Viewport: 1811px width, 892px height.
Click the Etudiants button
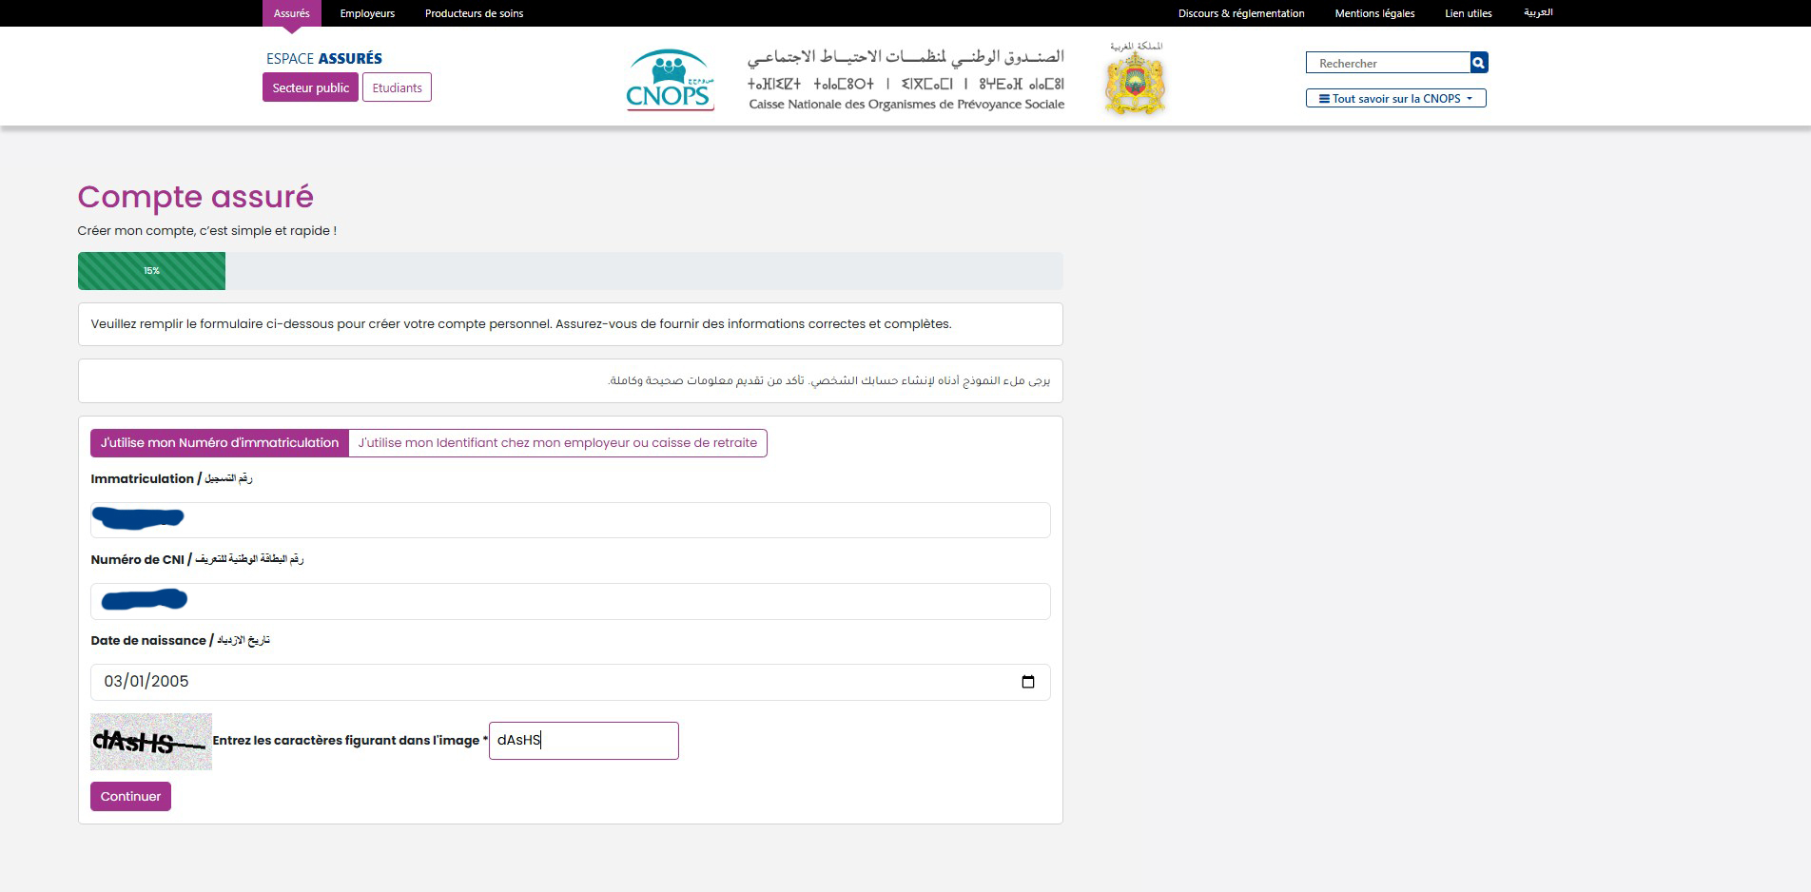click(x=397, y=87)
